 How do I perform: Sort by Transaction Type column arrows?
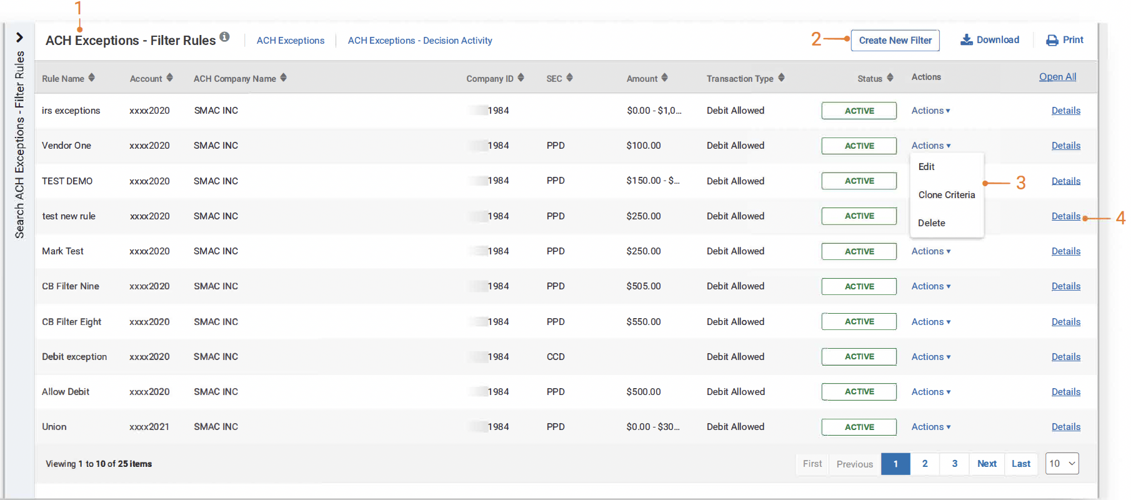pos(781,77)
